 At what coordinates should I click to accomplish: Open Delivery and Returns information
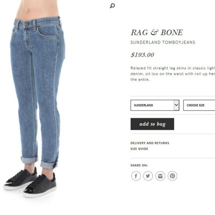150,143
